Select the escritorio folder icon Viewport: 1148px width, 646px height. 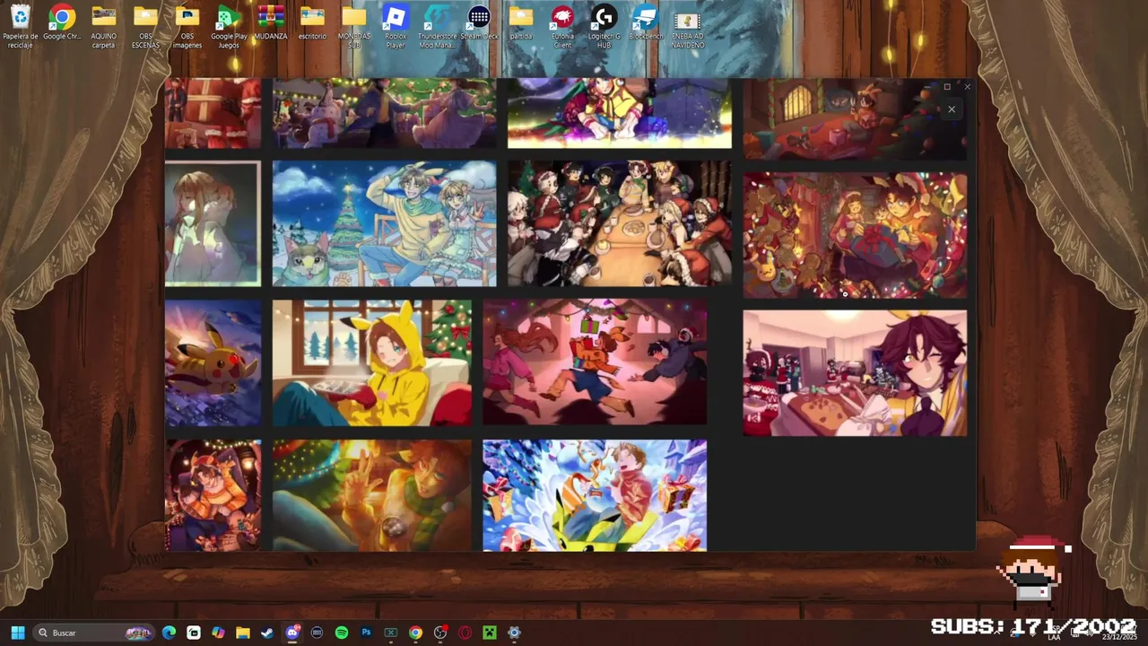(x=312, y=24)
